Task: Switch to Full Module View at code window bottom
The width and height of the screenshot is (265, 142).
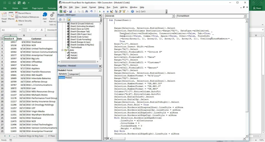Action: click(x=108, y=138)
